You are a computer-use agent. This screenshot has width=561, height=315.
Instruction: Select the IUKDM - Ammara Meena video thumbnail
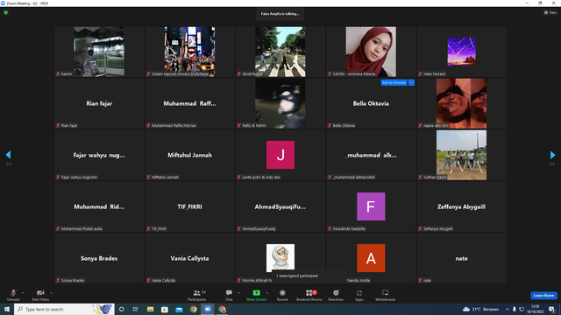(x=371, y=52)
